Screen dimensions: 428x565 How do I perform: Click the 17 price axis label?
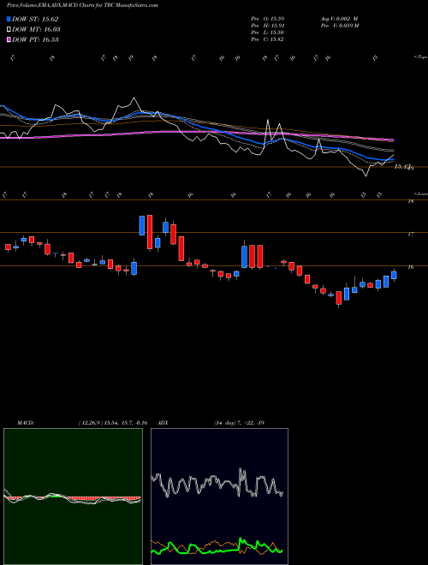410,235
